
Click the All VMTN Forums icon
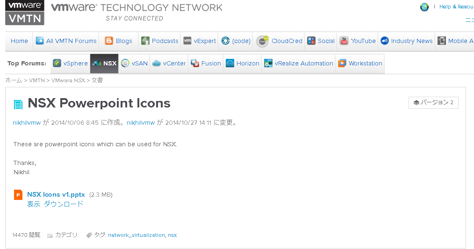click(40, 41)
